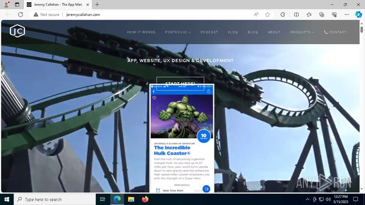
Task: Close the Jeremy Callahan tab
Action: (x=88, y=5)
